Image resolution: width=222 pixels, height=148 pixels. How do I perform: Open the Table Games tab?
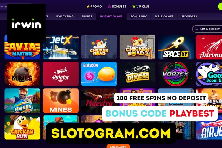click(x=164, y=16)
